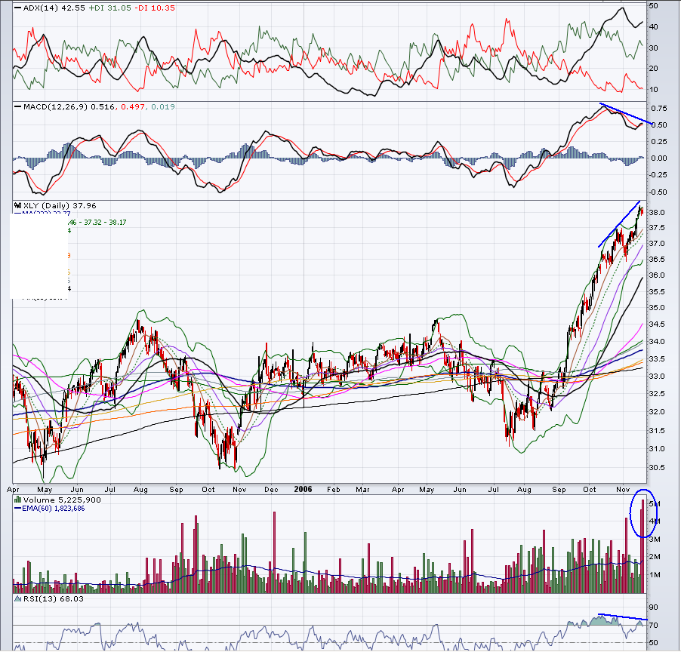Screen dimensions: 681x652
Task: Click the RSI(13) 68.03 label
Action: pyautogui.click(x=54, y=599)
